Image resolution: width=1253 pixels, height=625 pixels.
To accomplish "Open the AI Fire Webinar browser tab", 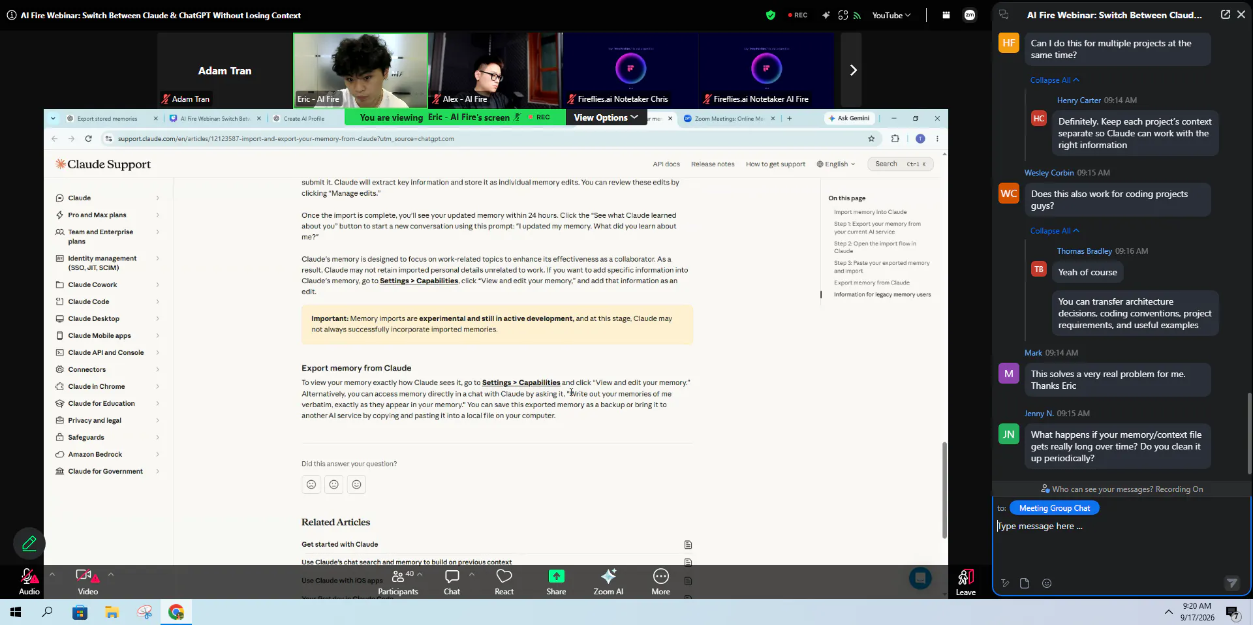I will click(x=215, y=119).
